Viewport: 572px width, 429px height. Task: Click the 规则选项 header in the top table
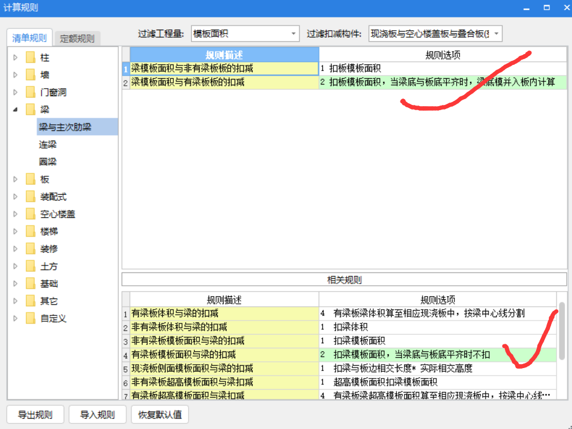pos(443,54)
